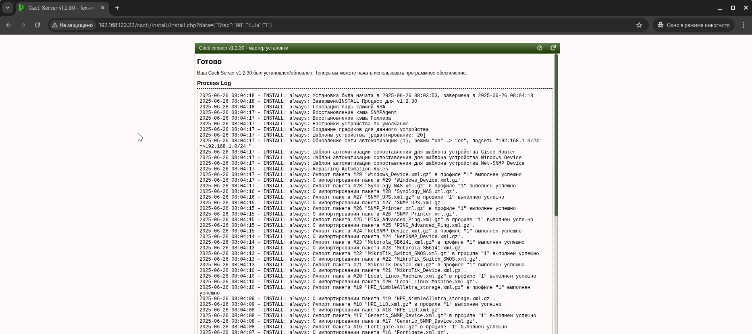Select the Cacti Server v1.2.30 tab
752x334 pixels.
click(62, 8)
